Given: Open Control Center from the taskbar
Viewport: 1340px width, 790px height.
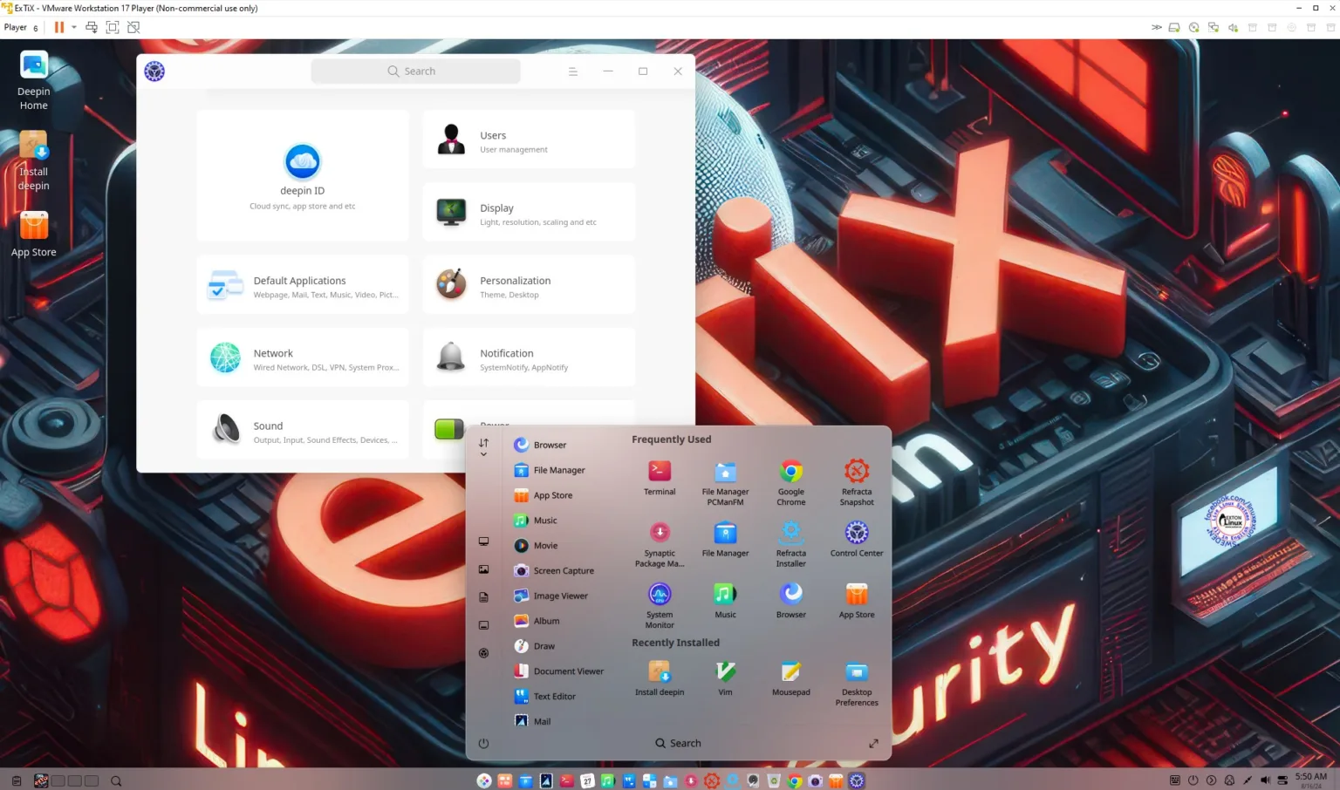Looking at the screenshot, I should [856, 780].
